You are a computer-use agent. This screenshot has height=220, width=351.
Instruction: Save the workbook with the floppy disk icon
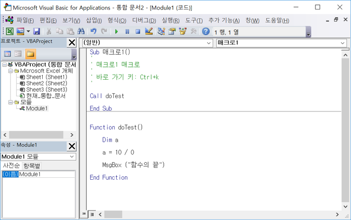(x=37, y=31)
